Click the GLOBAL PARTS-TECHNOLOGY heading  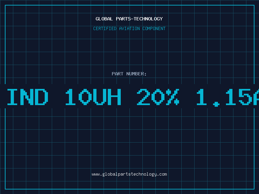pos(129,19)
